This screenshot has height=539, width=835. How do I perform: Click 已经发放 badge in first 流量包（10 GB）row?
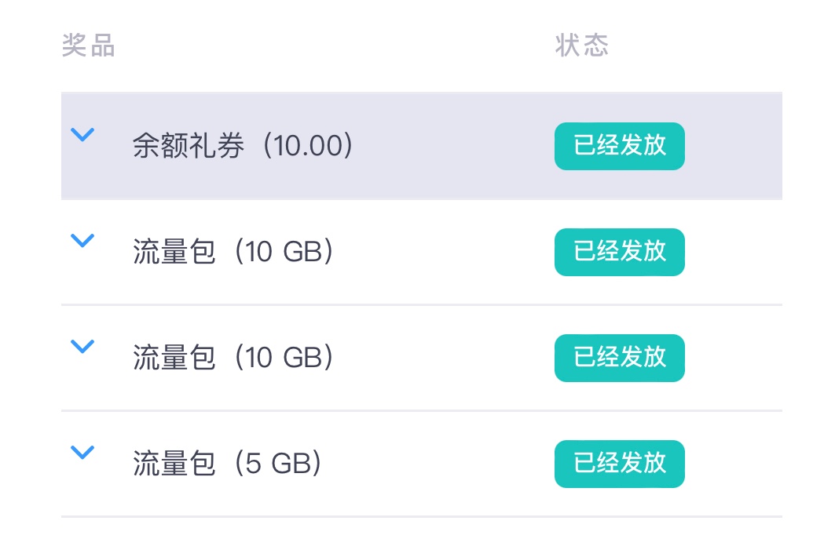point(619,252)
